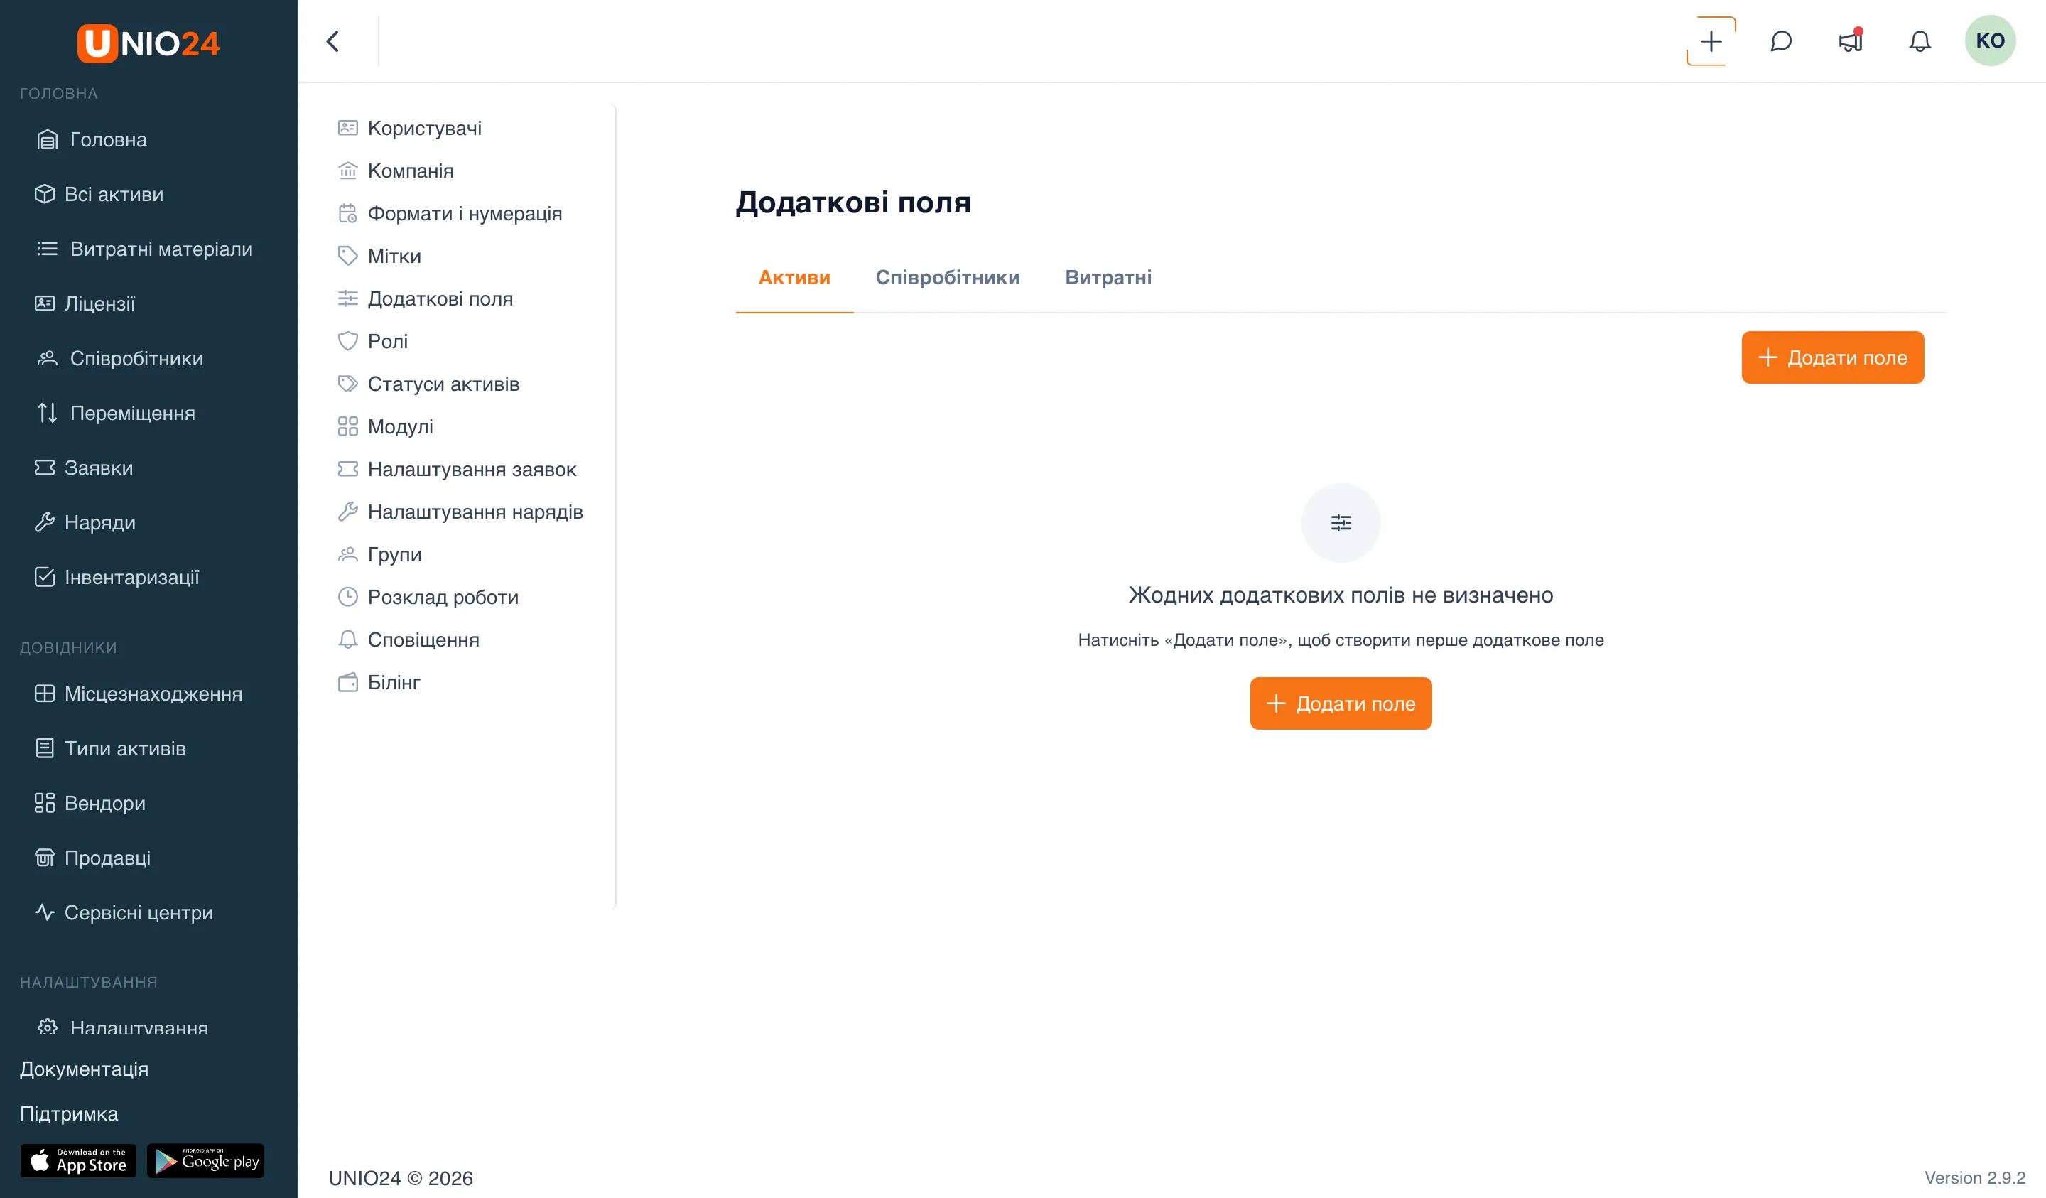This screenshot has width=2046, height=1198.
Task: Click the empty-state sliders icon
Action: (x=1341, y=523)
